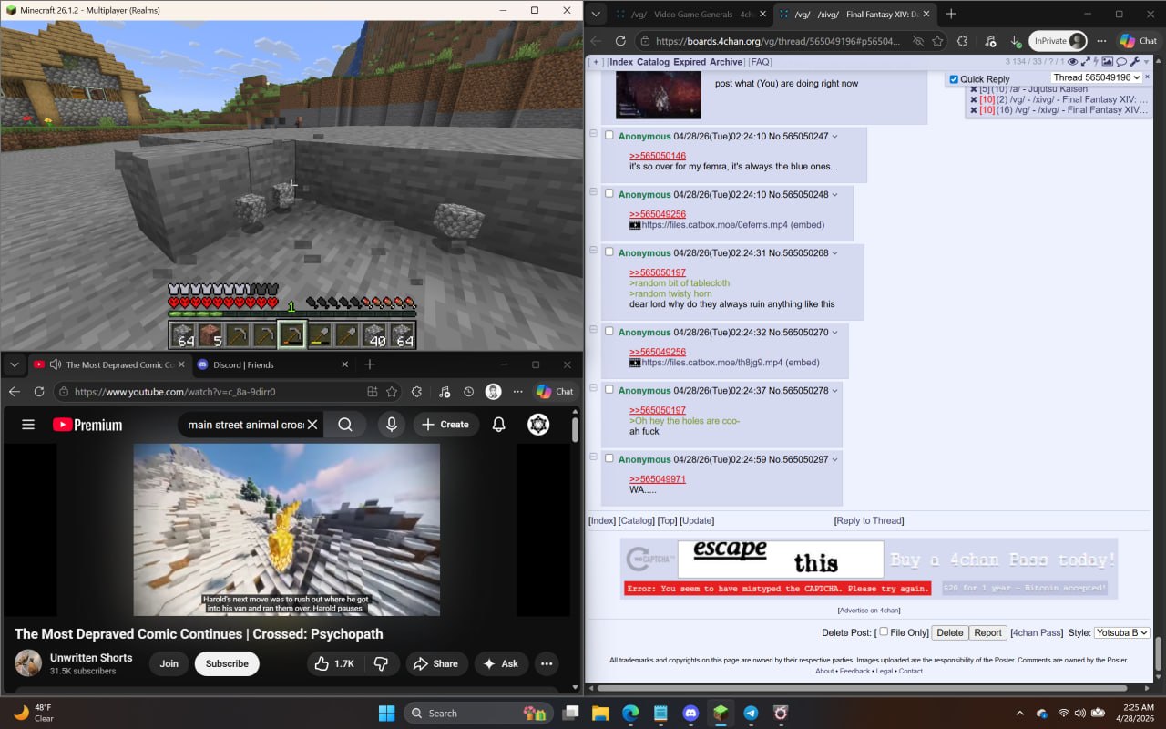Open File Explorer from the taskbar
The height and width of the screenshot is (729, 1166).
600,713
